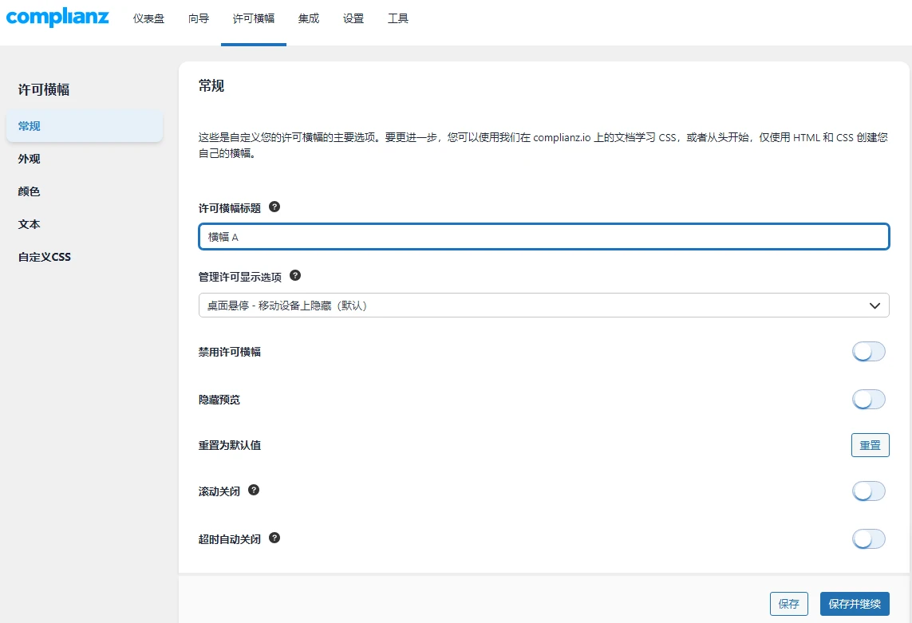The image size is (912, 623).
Task: Toggle 超时自动关闭 on
Action: point(868,538)
